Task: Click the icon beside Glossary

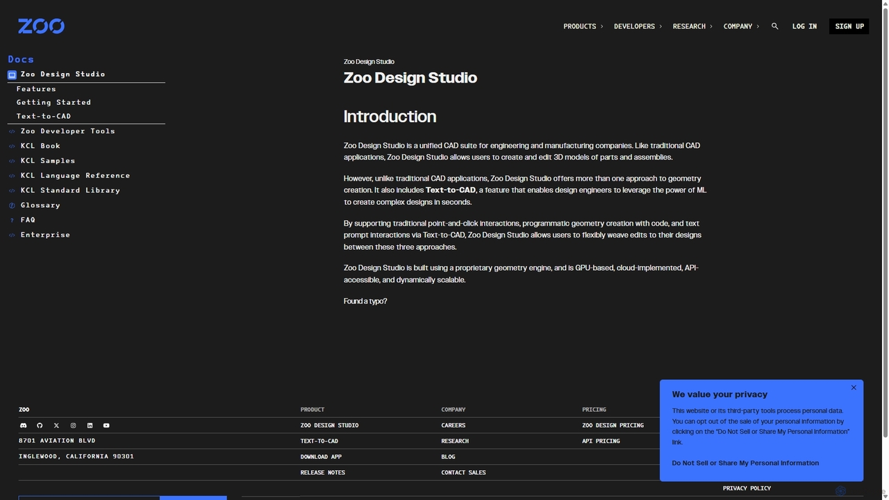Action: click(x=12, y=206)
